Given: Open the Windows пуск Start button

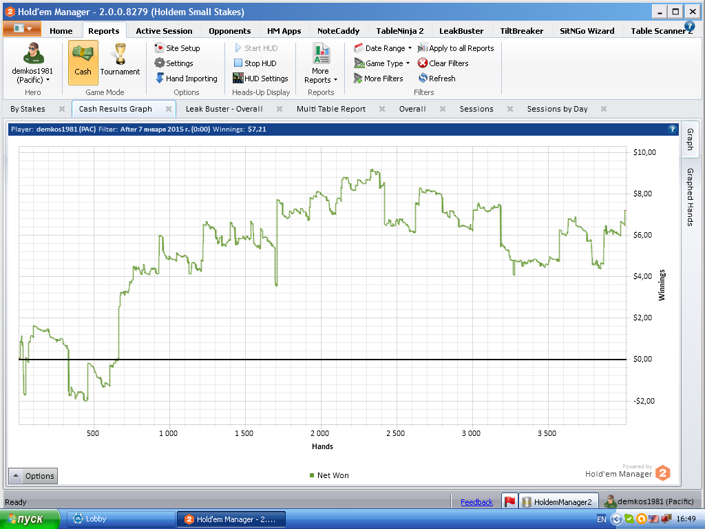Looking at the screenshot, I should 30,519.
